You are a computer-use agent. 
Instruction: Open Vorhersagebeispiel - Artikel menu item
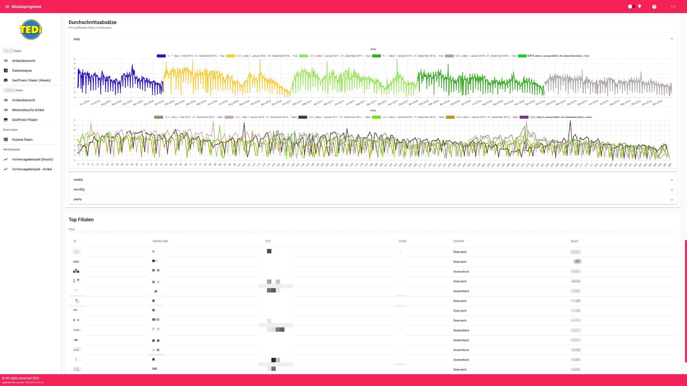click(32, 169)
